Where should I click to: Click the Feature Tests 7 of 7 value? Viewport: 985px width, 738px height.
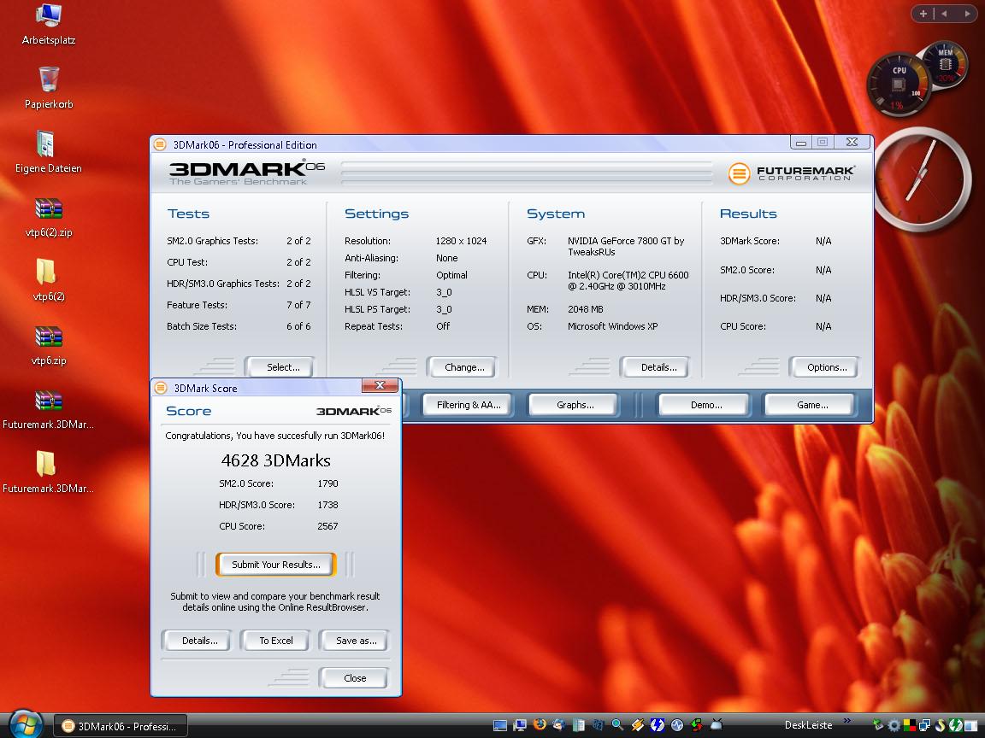(298, 305)
